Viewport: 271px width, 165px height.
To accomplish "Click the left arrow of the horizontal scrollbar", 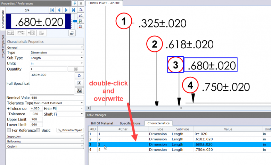I will click(x=88, y=108).
